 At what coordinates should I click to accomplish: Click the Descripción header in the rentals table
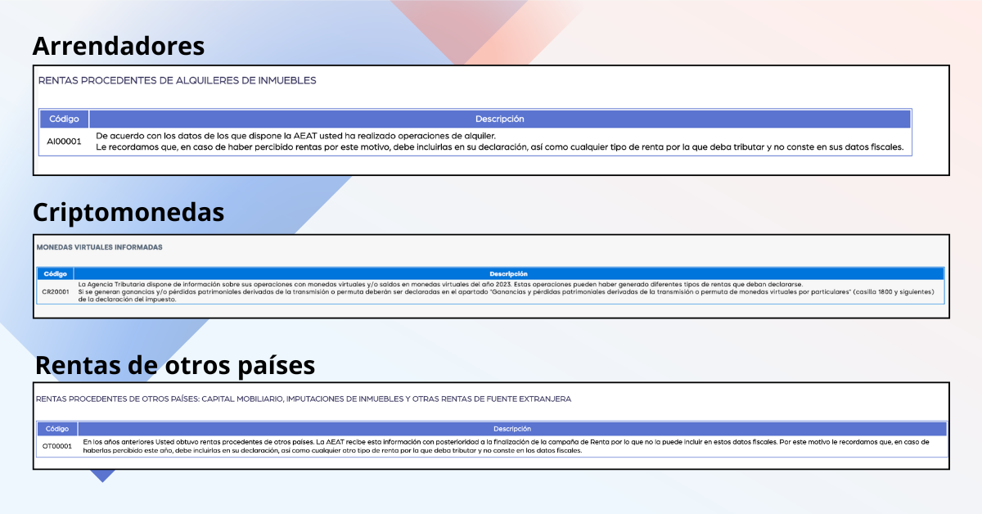(499, 119)
